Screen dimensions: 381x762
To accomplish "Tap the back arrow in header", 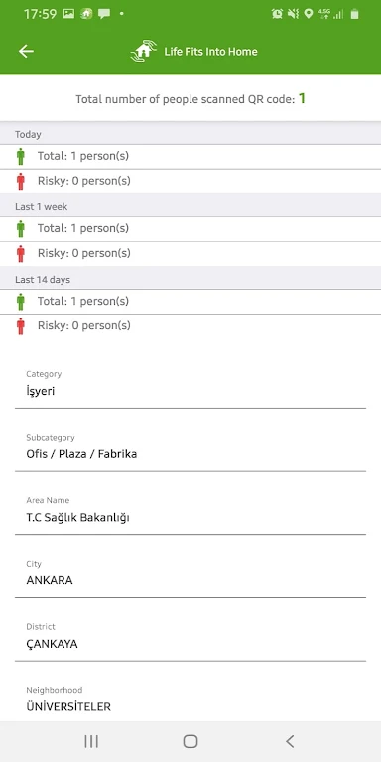I will pyautogui.click(x=26, y=51).
